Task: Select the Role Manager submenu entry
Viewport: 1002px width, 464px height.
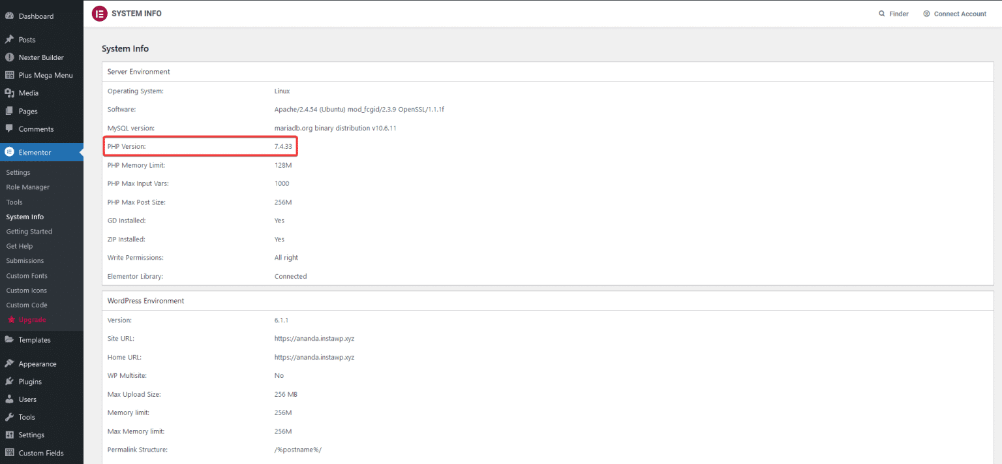Action: 27,187
